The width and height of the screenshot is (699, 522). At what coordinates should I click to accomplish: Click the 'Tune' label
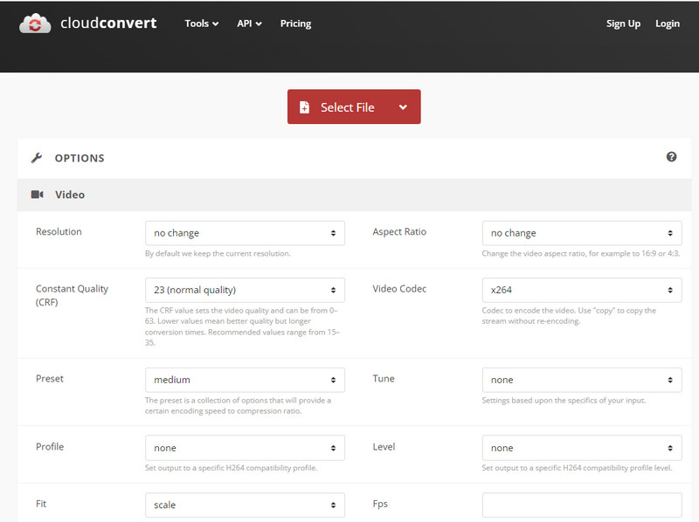pos(384,379)
